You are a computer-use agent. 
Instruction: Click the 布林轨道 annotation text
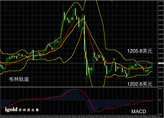coord(19,79)
